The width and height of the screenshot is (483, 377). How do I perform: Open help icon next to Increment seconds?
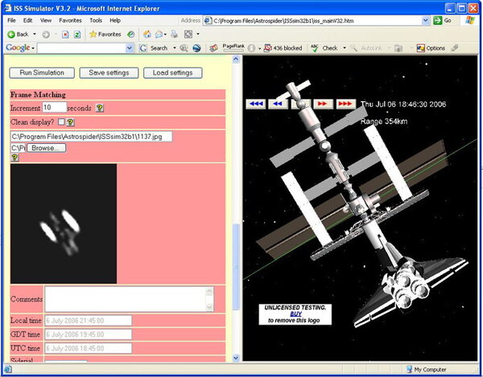pos(100,108)
